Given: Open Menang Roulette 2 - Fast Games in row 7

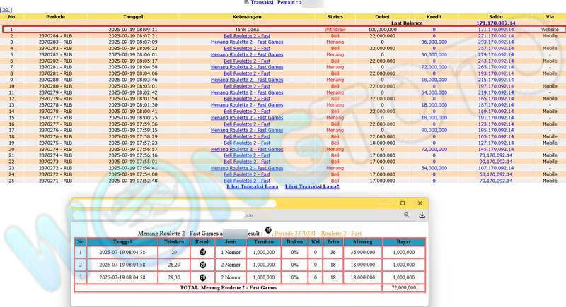Looking at the screenshot, I should coord(247,67).
